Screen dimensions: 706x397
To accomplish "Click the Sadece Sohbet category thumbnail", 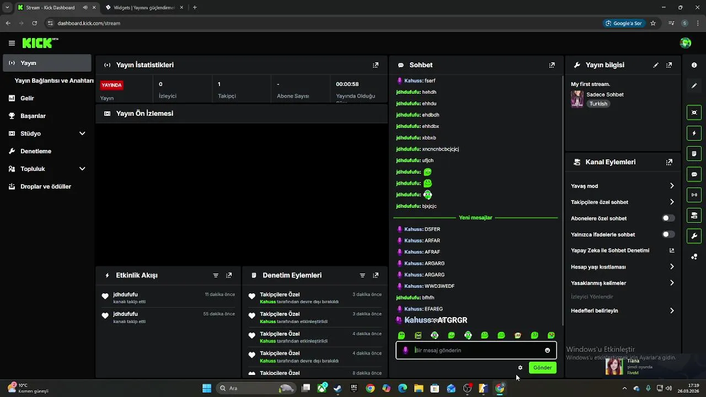I will point(577,99).
